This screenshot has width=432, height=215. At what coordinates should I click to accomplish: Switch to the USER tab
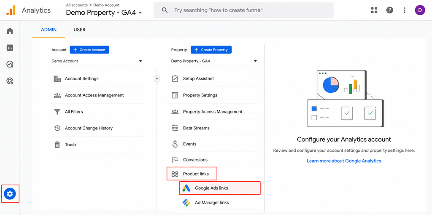click(x=80, y=30)
